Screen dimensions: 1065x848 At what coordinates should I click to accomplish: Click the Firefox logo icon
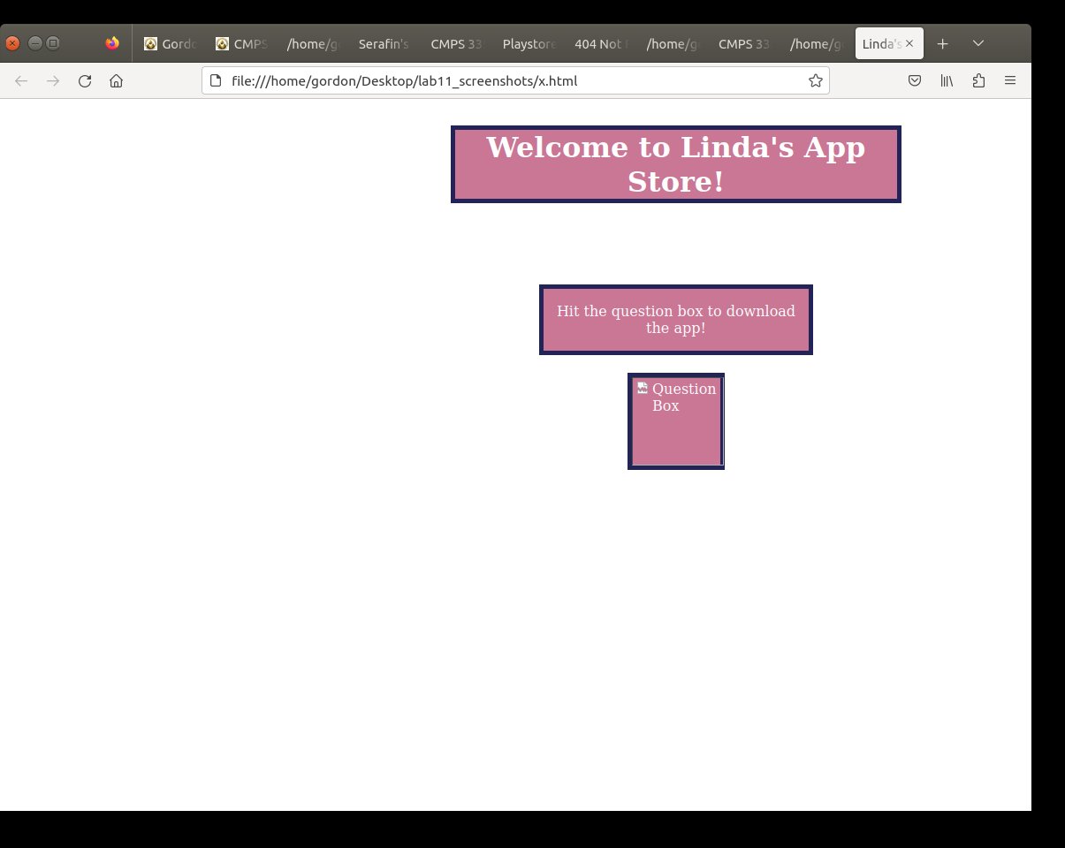[x=112, y=43]
